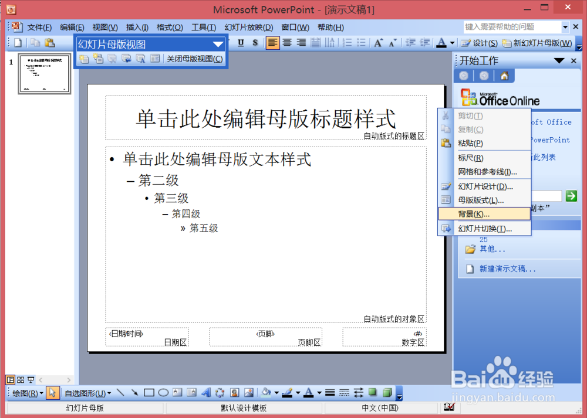The image size is (587, 418).
Task: Open the 格式(O) menu
Action: [170, 28]
